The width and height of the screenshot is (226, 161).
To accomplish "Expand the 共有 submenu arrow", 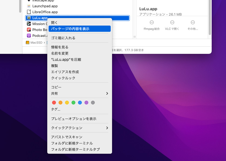I will [107, 93].
